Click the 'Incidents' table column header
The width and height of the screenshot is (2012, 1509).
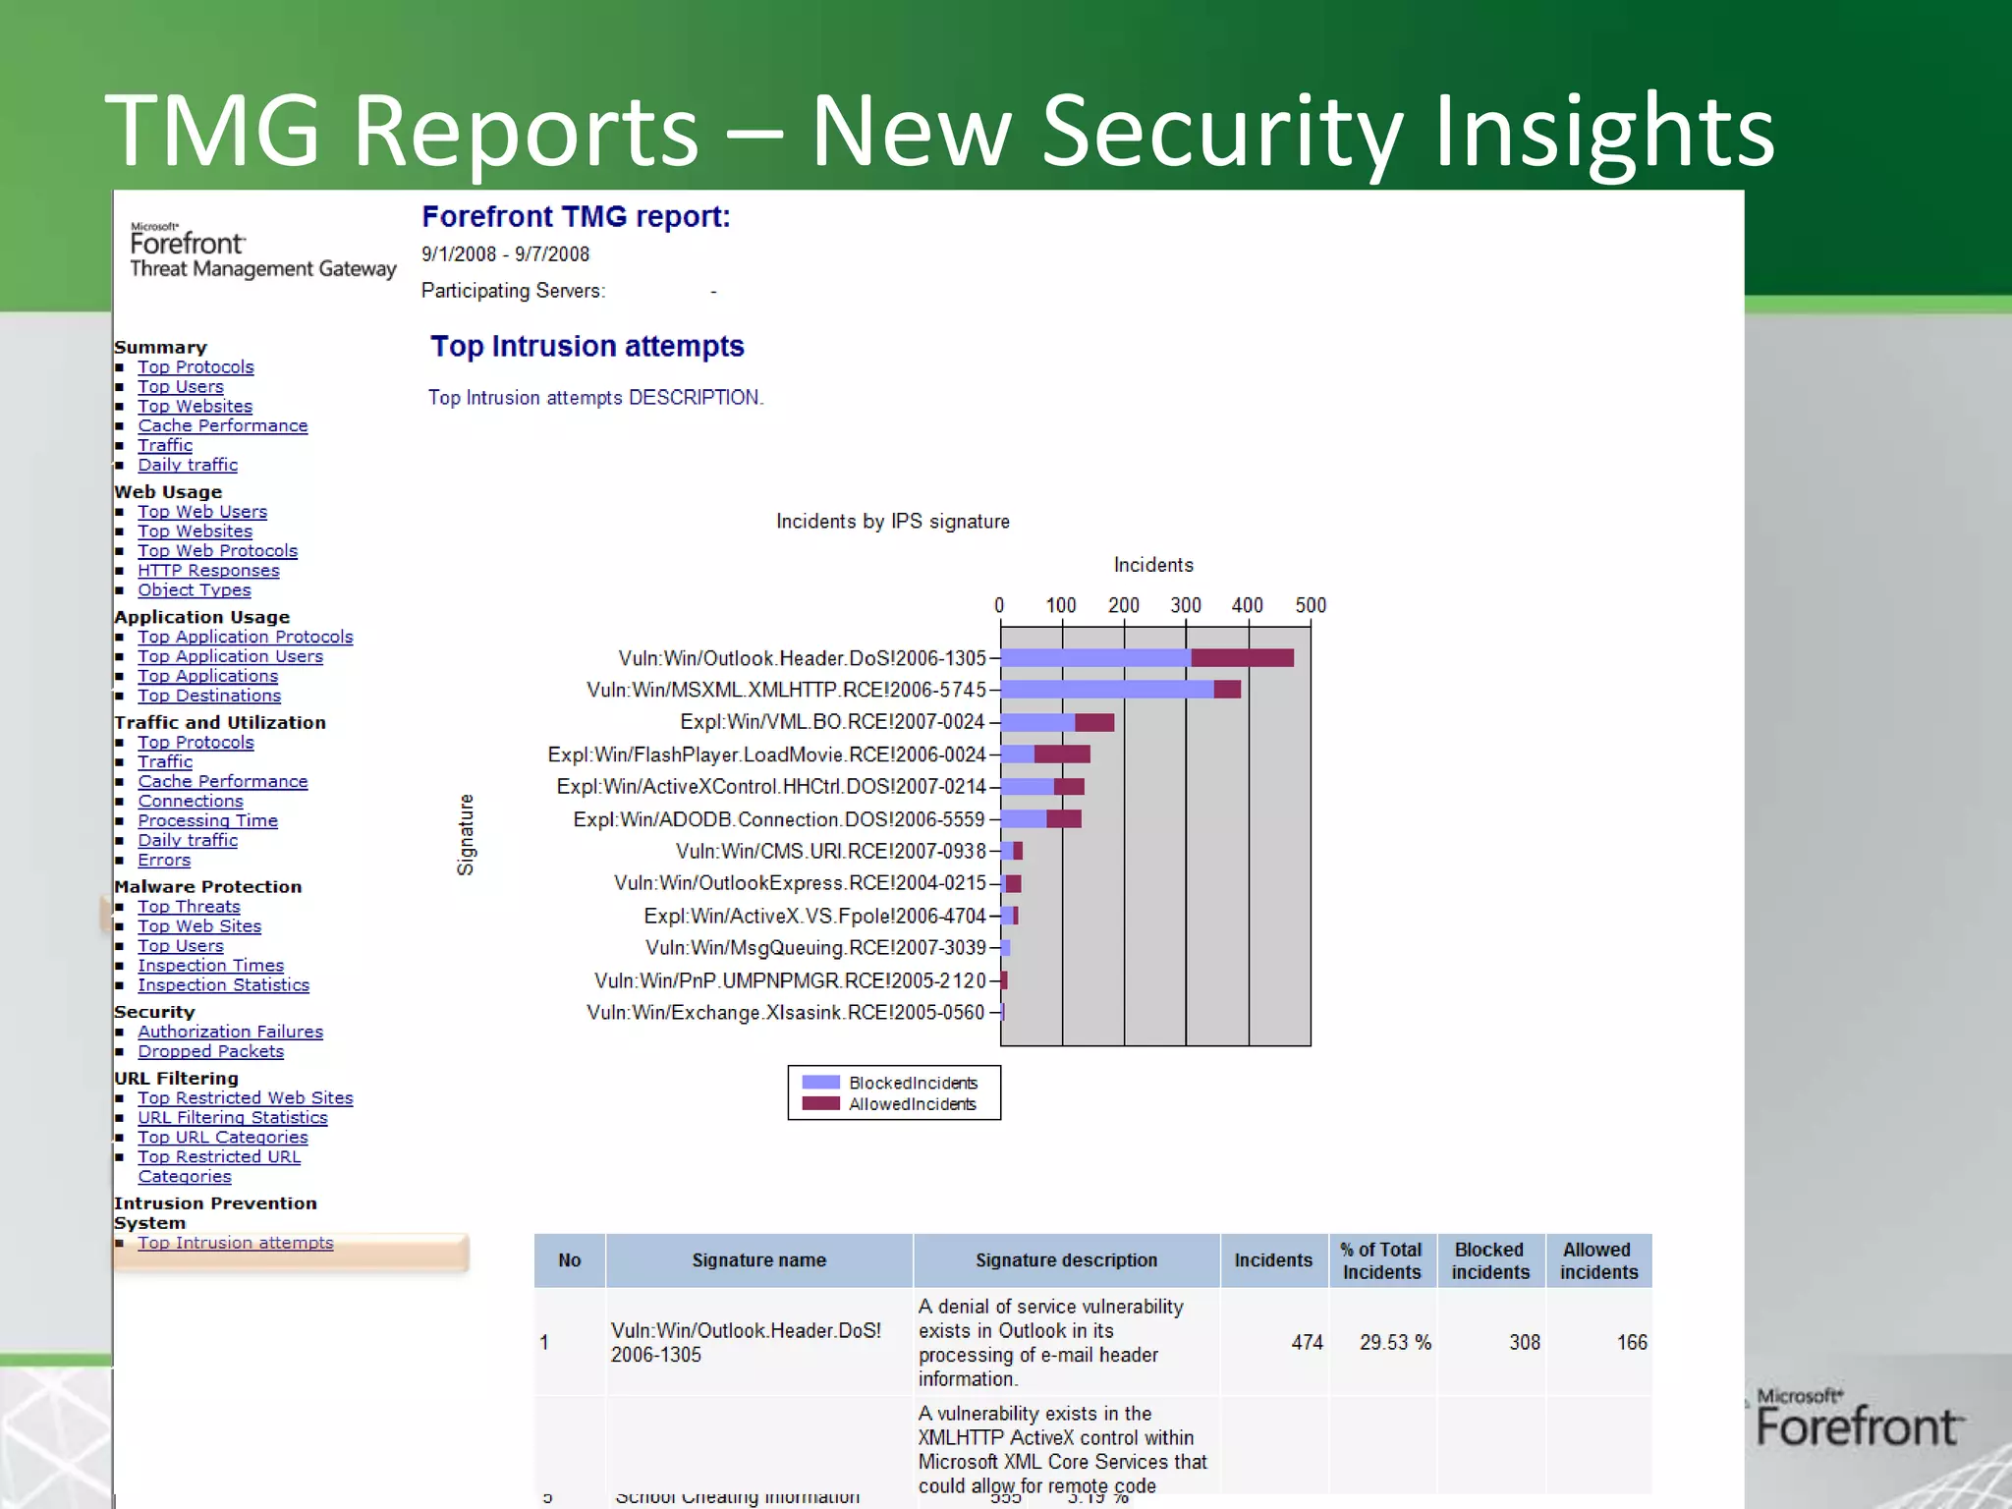click(x=1274, y=1260)
